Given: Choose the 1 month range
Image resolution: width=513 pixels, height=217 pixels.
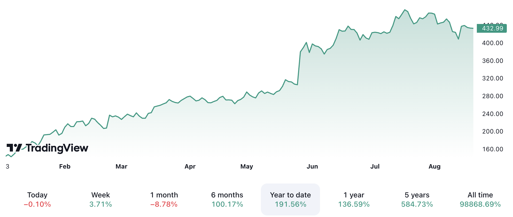Looking at the screenshot, I should pyautogui.click(x=164, y=199).
